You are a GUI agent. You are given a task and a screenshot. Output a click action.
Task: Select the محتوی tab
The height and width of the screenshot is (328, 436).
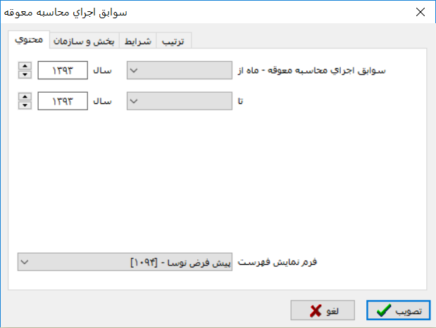point(29,39)
